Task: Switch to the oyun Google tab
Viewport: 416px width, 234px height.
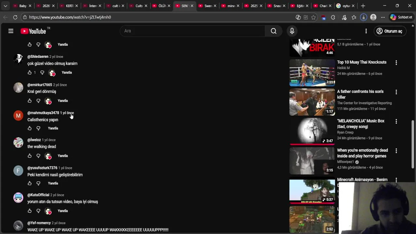Action: (x=346, y=6)
